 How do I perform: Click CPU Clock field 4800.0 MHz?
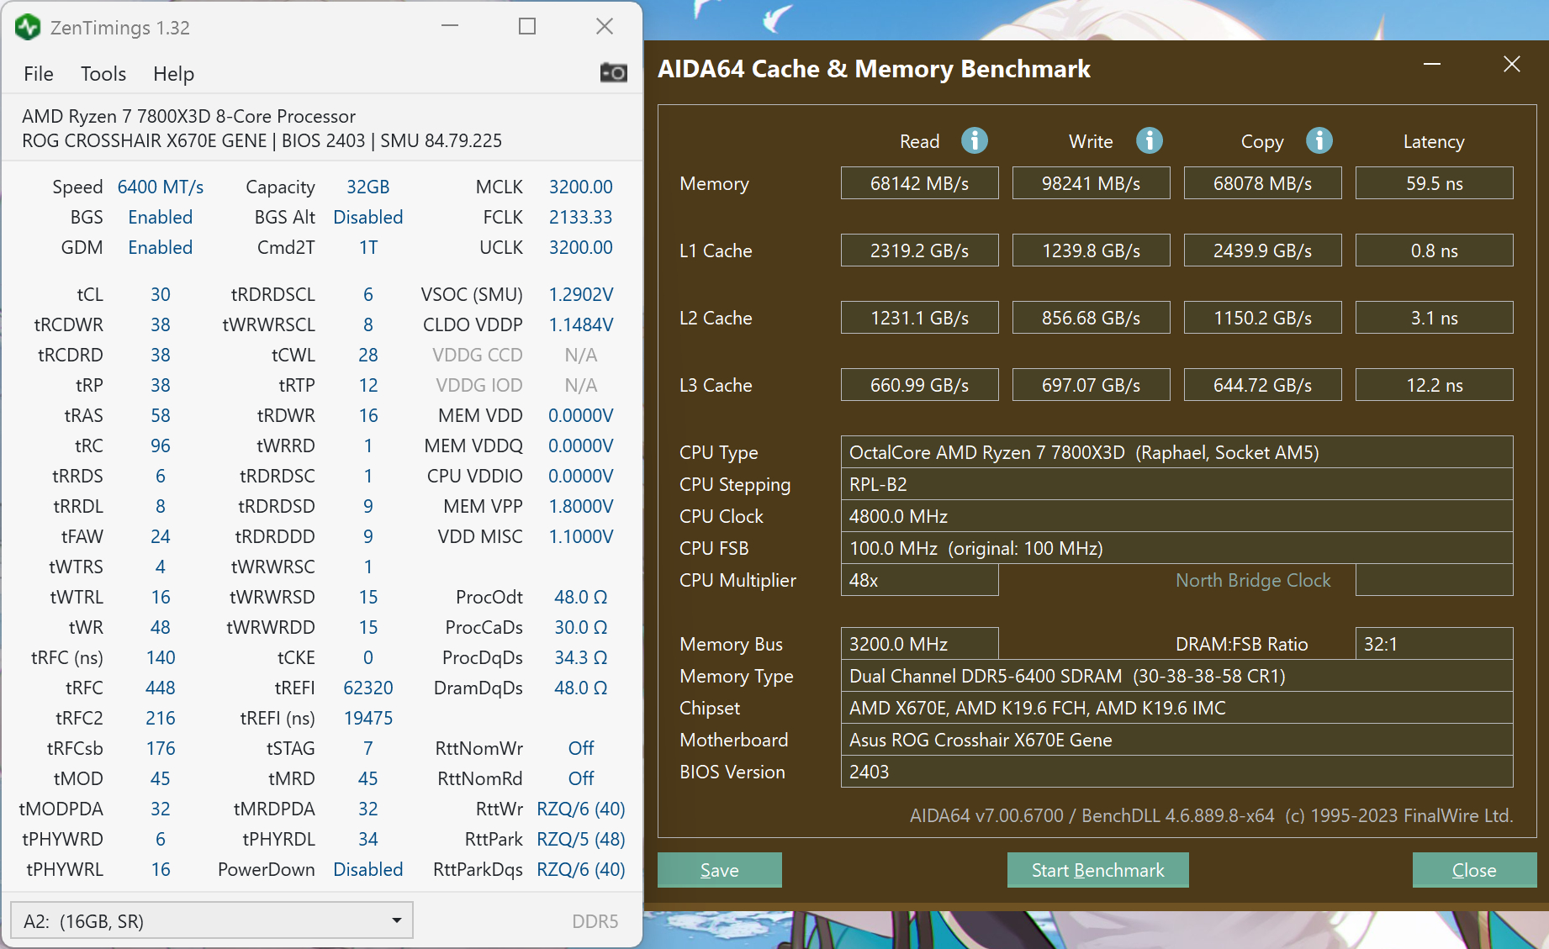(x=1177, y=516)
